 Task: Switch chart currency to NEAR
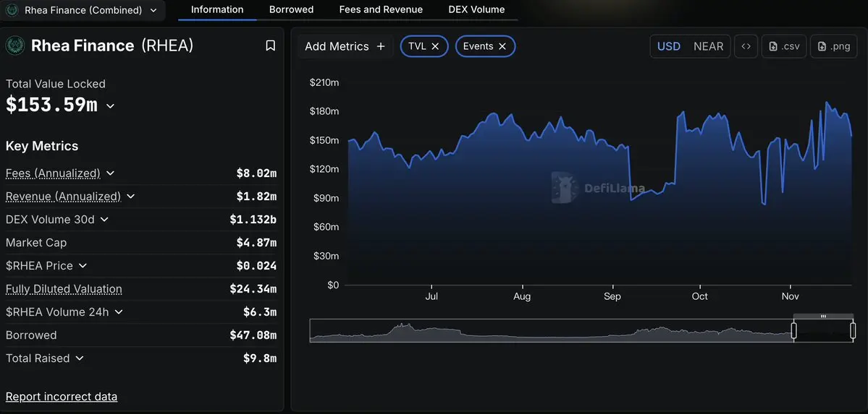pos(709,46)
